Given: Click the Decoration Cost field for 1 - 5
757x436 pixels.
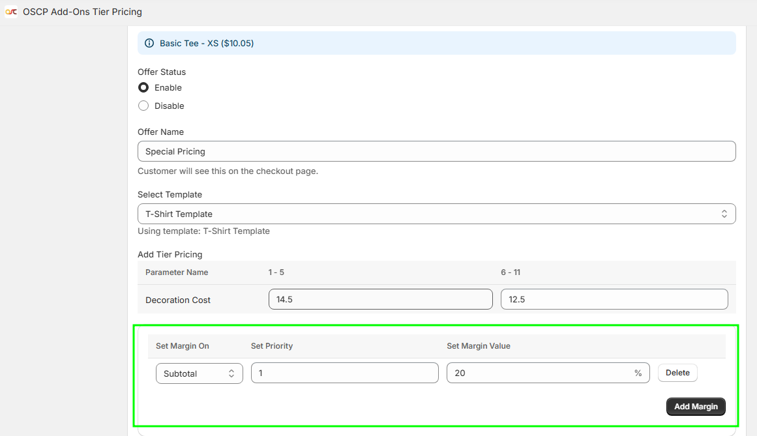Looking at the screenshot, I should (x=380, y=299).
